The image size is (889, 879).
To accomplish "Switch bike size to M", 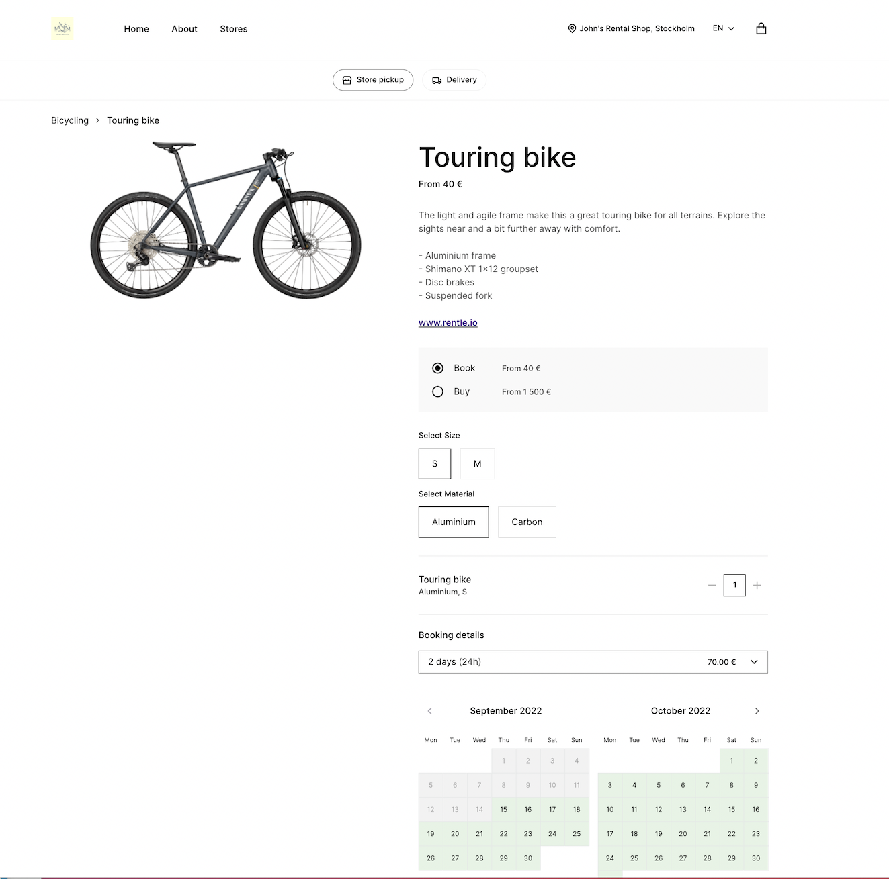I will (477, 463).
